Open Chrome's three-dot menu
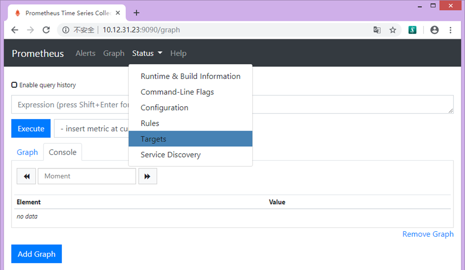465x270 pixels. [x=450, y=30]
